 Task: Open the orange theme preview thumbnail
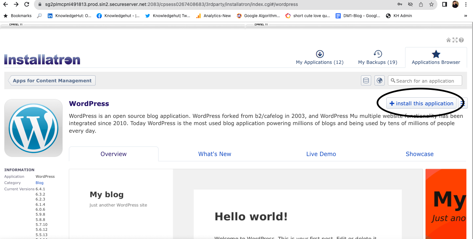446,204
